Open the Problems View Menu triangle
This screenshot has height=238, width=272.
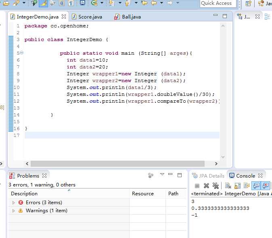162,174
